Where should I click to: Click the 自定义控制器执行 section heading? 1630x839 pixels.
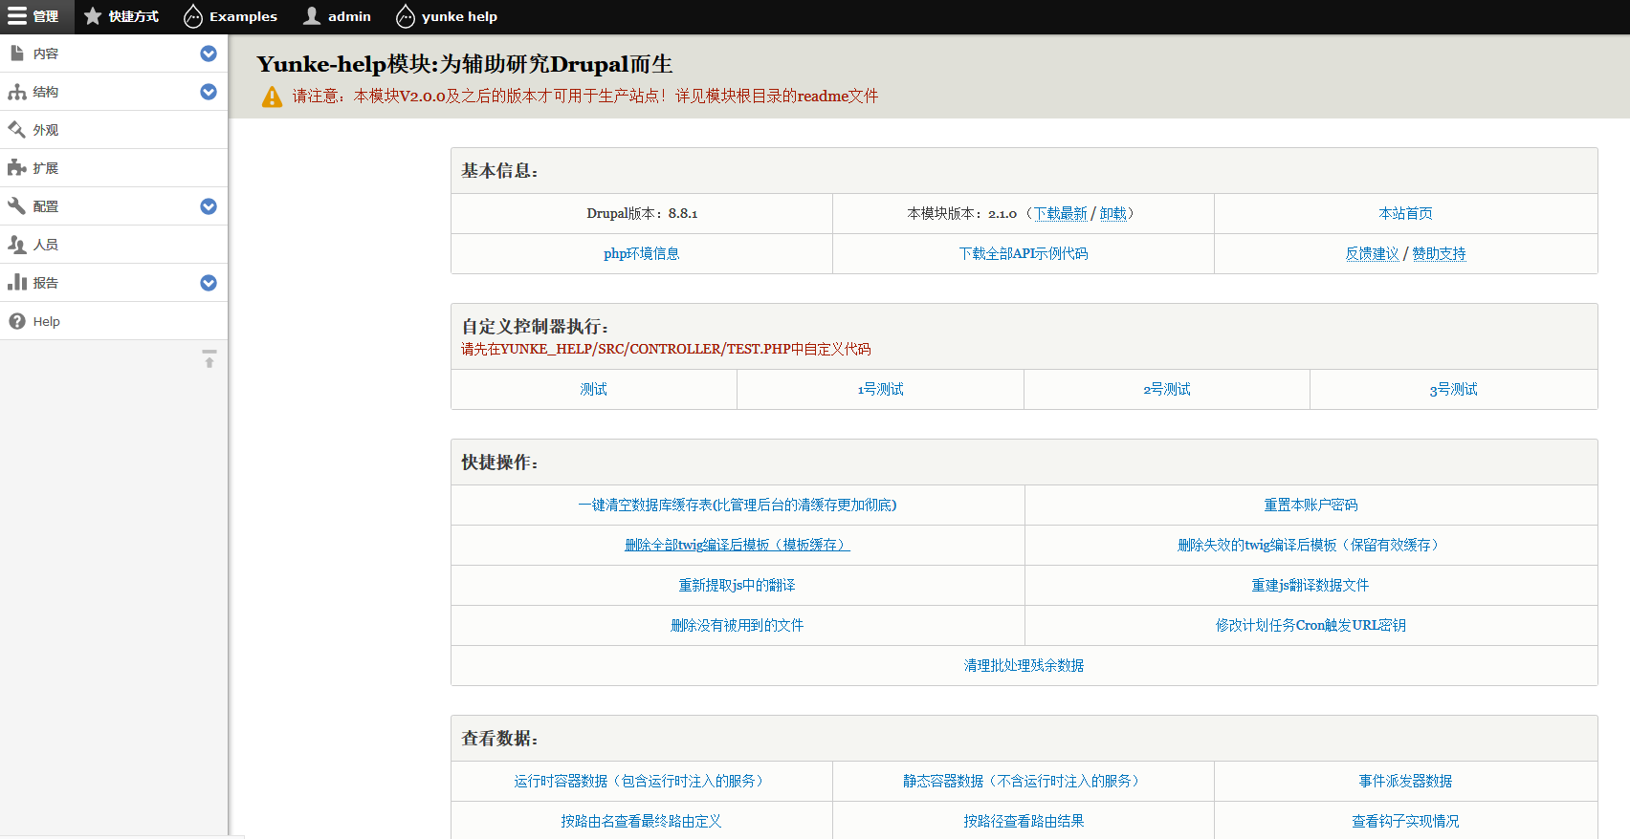coord(535,326)
